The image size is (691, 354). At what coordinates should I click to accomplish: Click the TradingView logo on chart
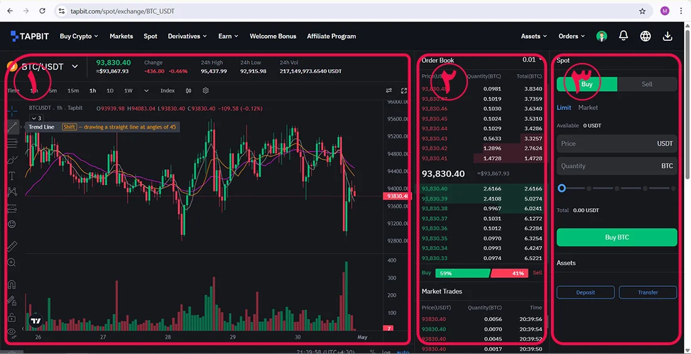click(x=36, y=321)
